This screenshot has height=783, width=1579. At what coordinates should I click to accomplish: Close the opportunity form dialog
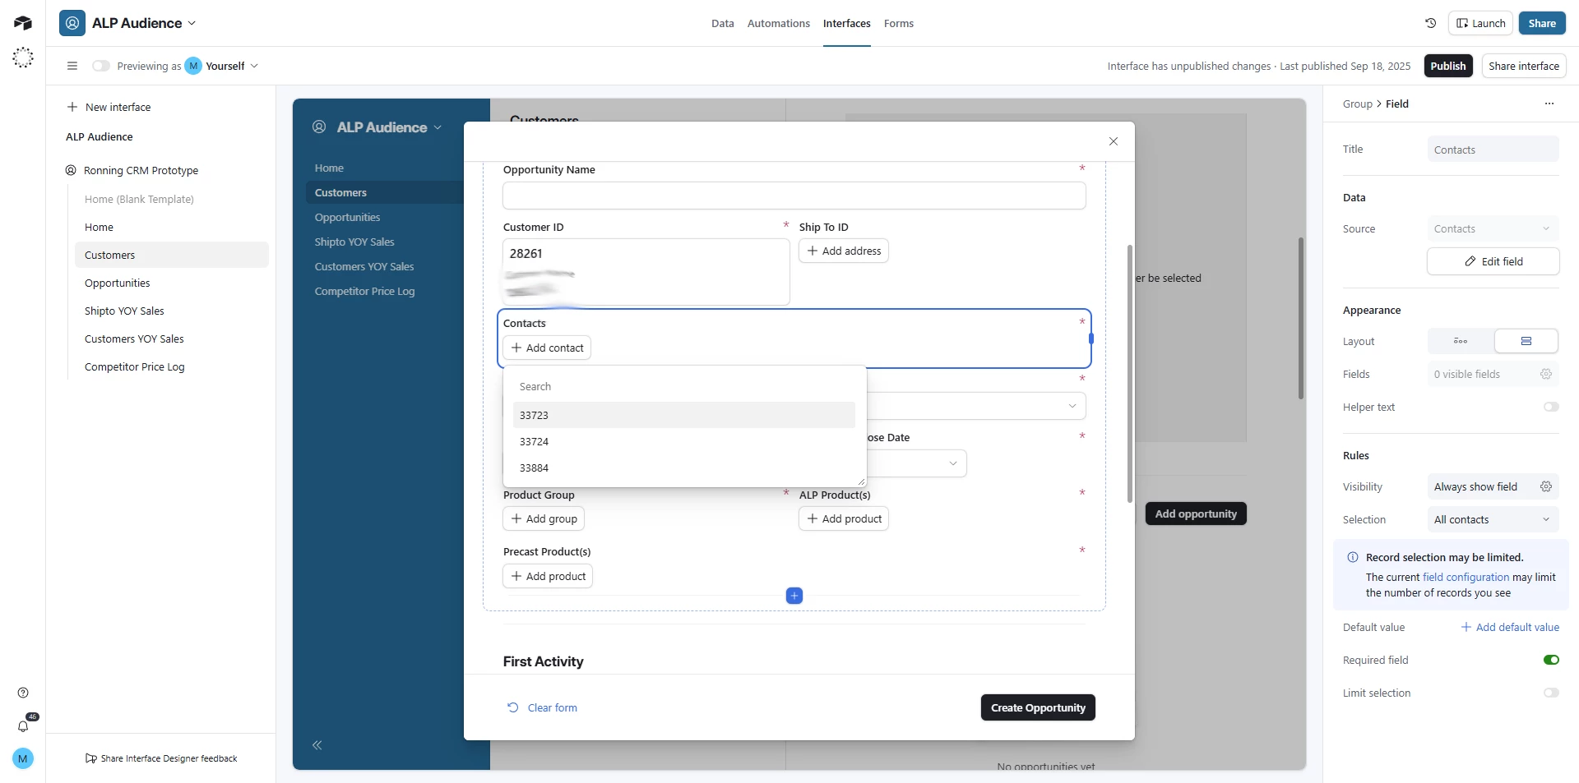(x=1114, y=141)
